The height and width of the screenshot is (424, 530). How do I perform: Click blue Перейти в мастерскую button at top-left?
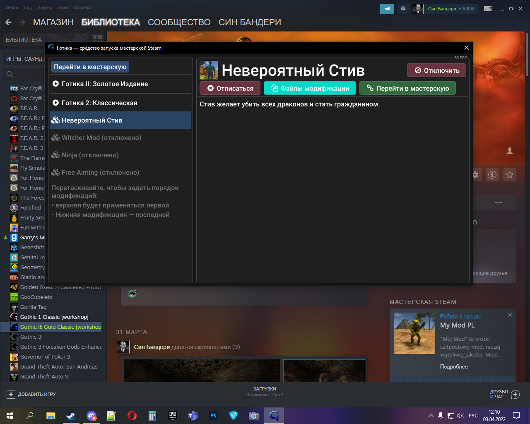coord(90,67)
